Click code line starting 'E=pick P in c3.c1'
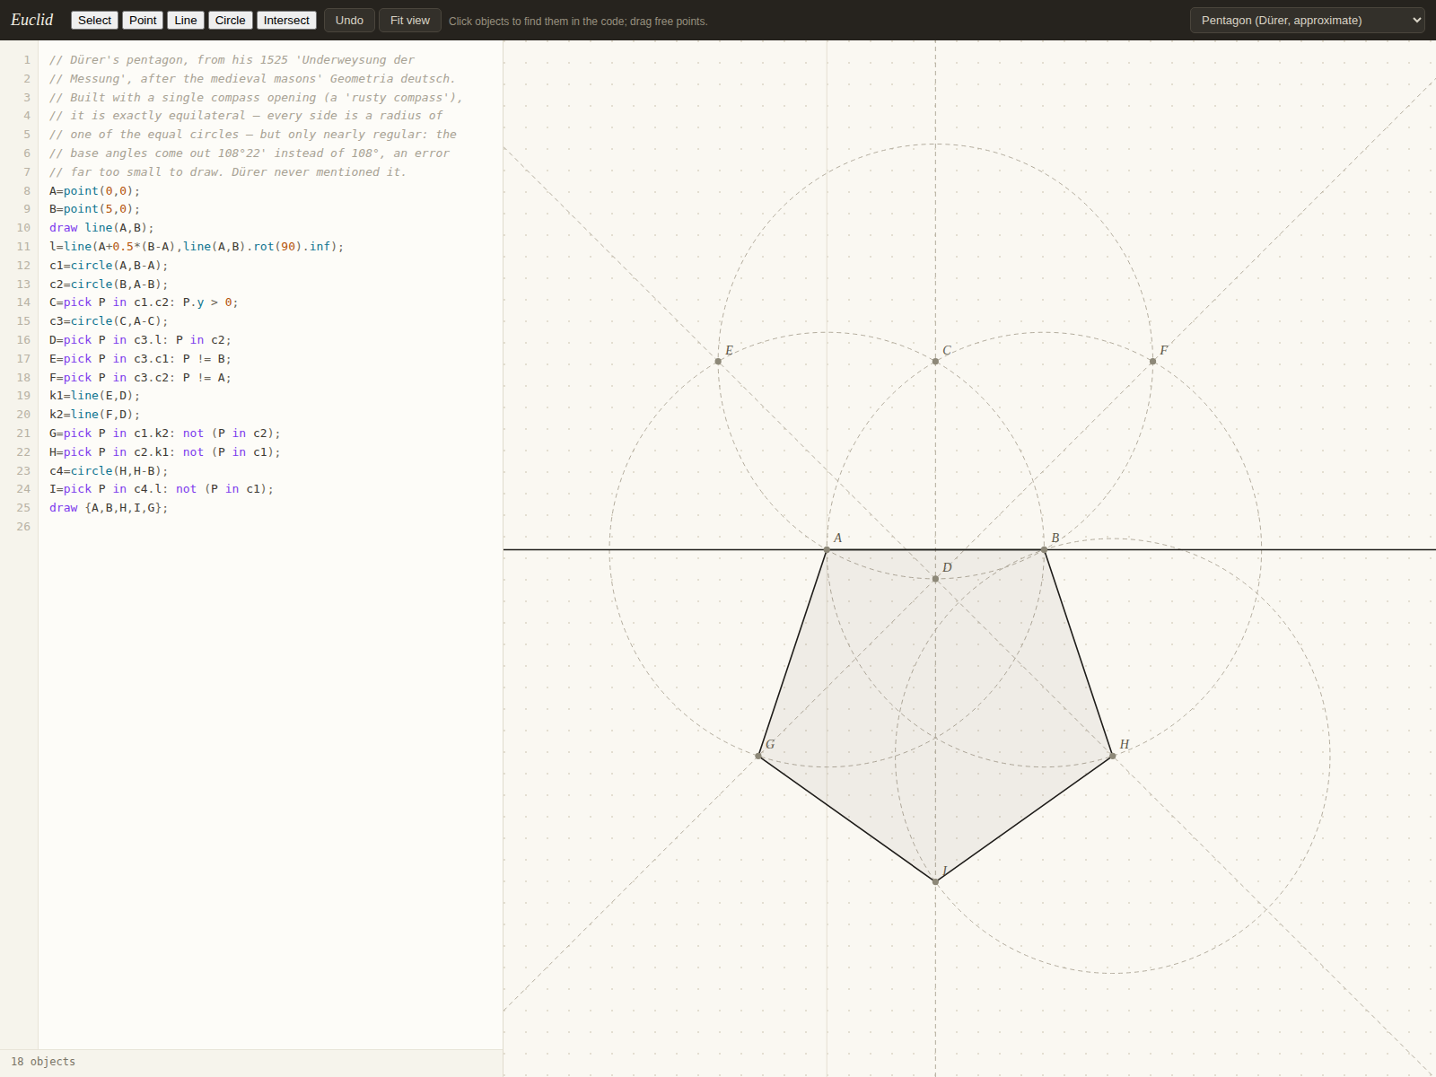The image size is (1436, 1077). point(140,359)
